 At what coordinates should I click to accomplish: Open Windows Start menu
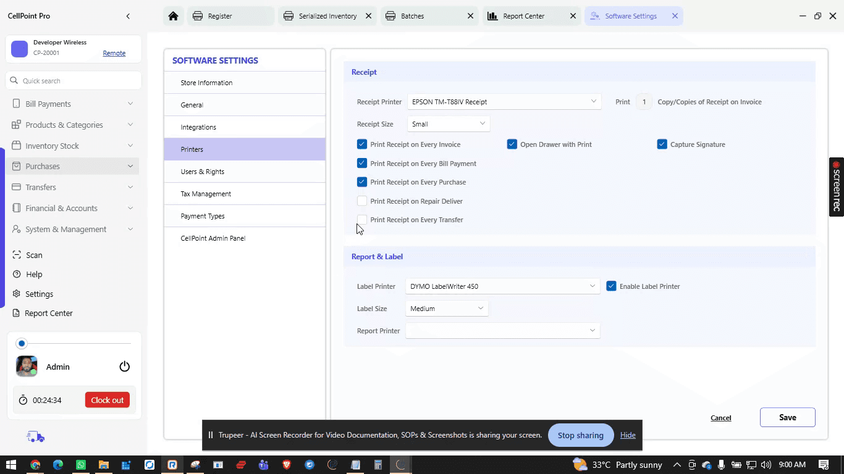coord(11,465)
